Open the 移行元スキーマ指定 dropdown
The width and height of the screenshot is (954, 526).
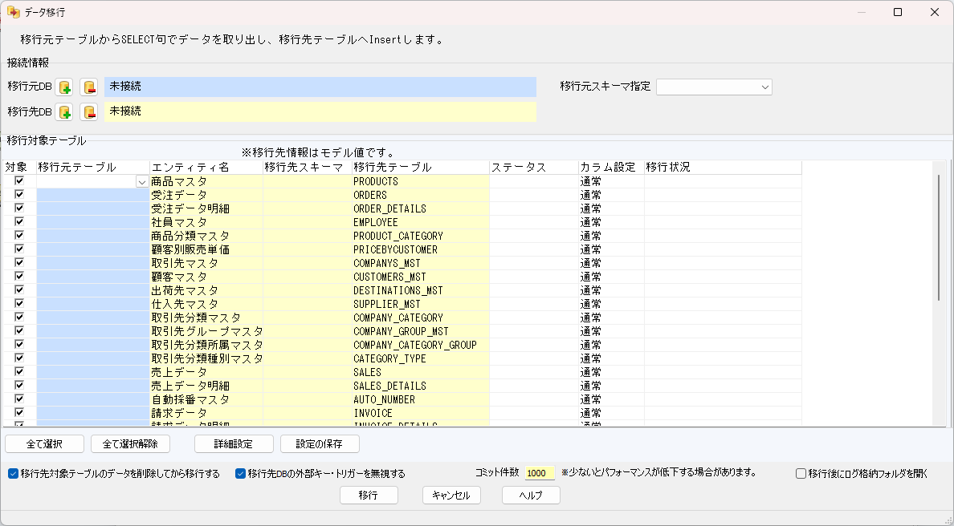[765, 87]
